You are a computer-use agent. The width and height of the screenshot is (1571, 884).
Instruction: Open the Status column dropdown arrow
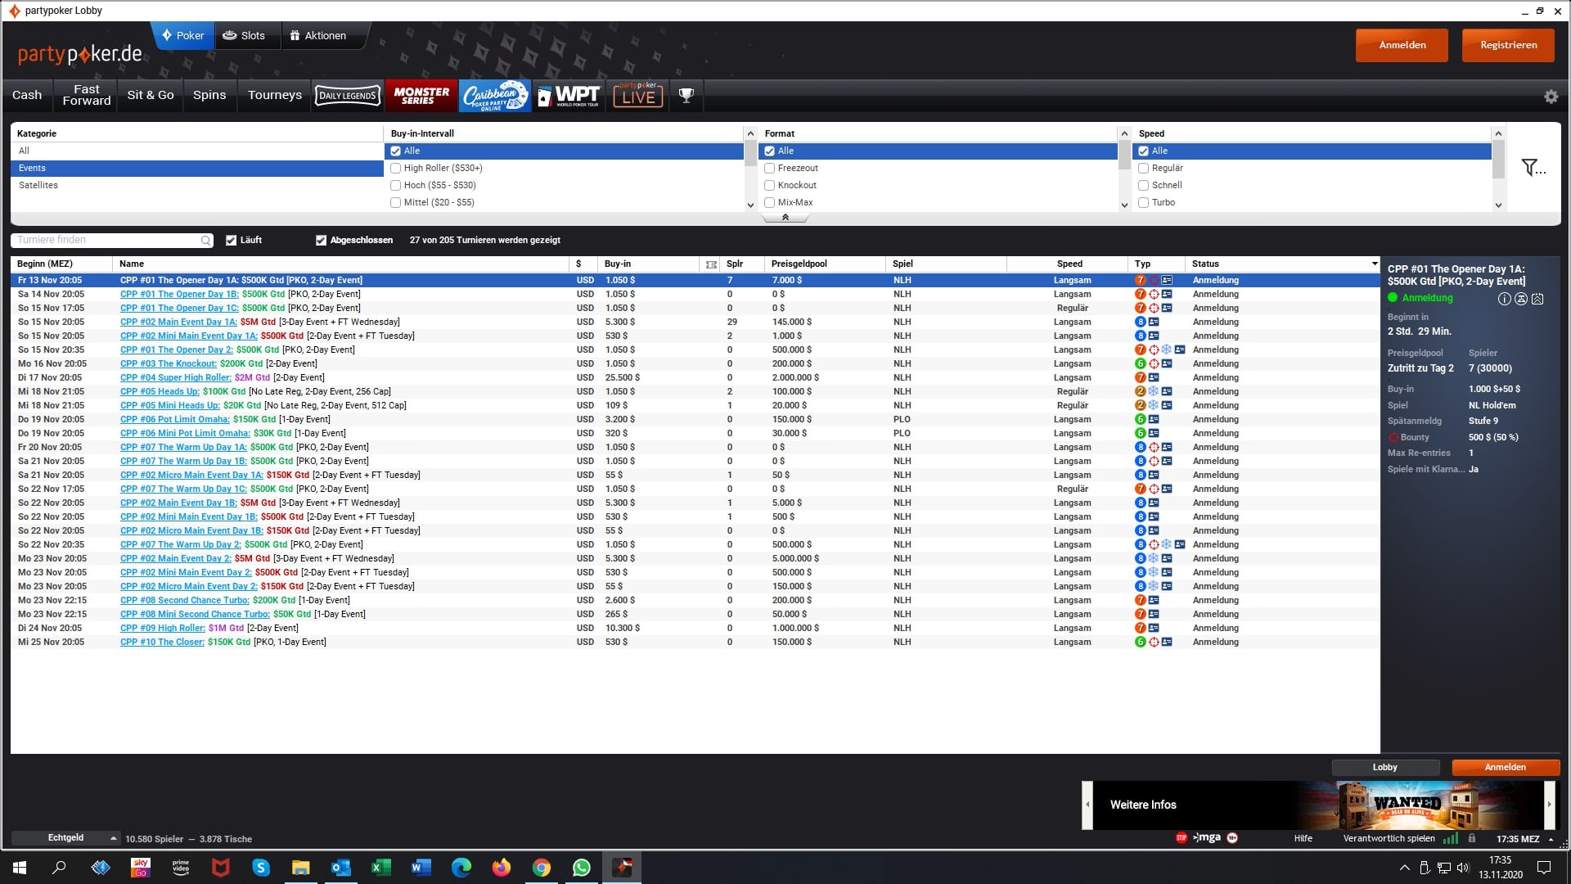(1374, 264)
